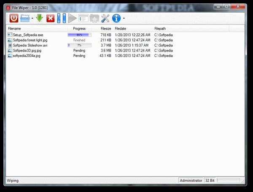Open settings via wrench and screwdriver icon
This screenshot has width=253, height=192.
[x=105, y=18]
